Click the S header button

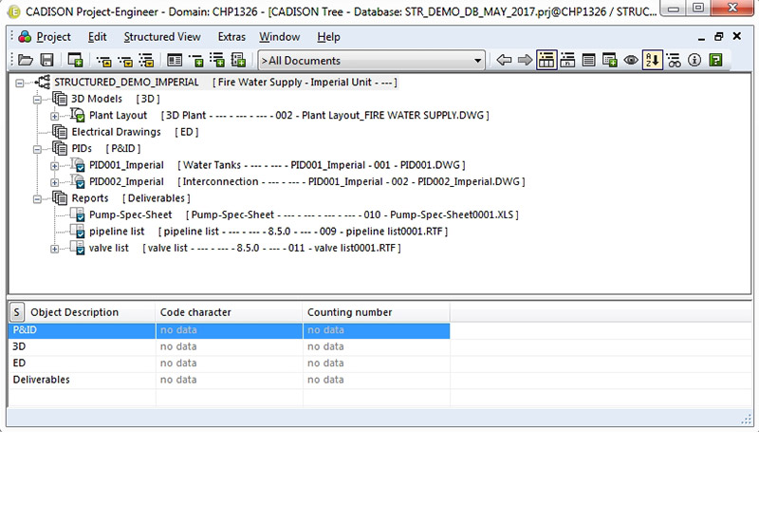click(16, 312)
